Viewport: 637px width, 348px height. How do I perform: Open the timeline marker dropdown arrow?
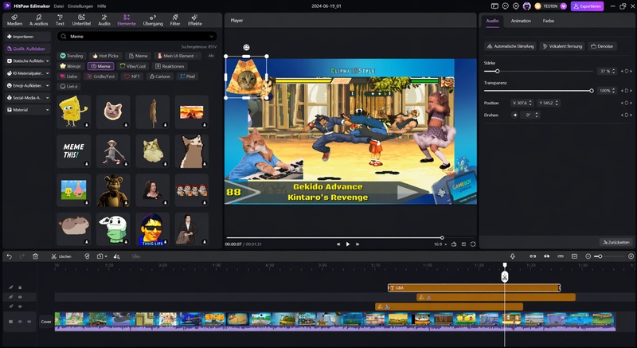point(106,256)
